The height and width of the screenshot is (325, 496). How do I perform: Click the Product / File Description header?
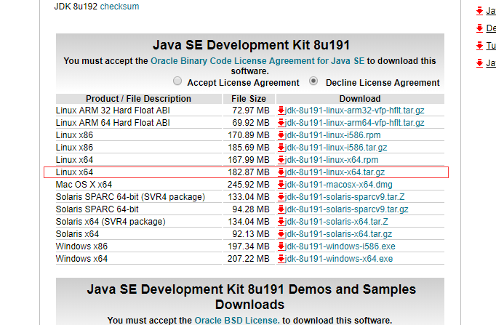(x=139, y=99)
